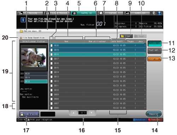Click the 1/1 page indicator
This screenshot has width=177, height=135.
pyautogui.click(x=82, y=113)
